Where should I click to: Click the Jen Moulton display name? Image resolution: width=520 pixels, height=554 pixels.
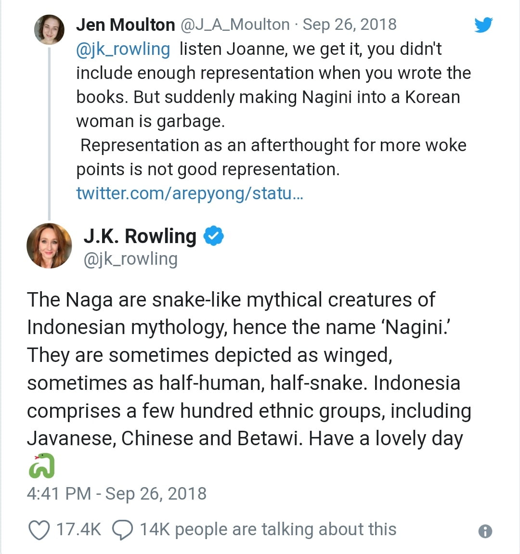(x=125, y=25)
